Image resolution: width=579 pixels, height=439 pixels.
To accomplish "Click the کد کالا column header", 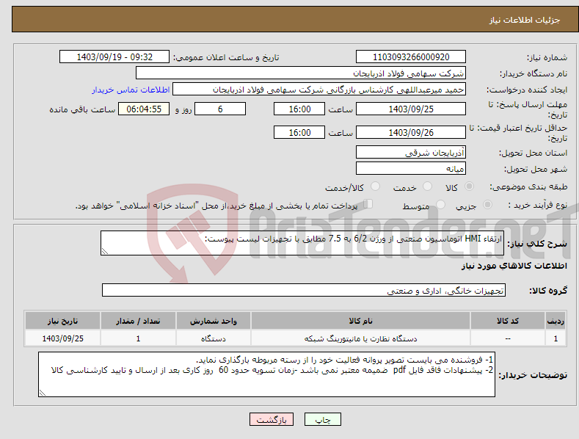I will (508, 321).
